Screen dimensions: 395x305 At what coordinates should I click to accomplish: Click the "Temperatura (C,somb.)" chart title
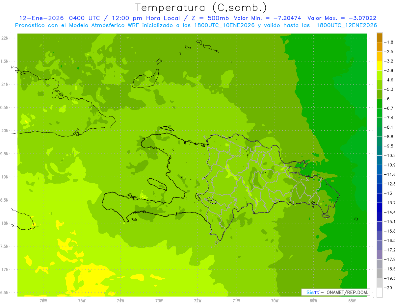[x=201, y=8]
